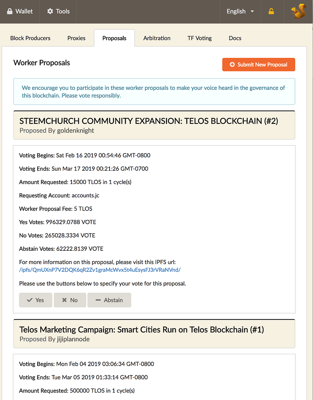Click the orange unlock icon
This screenshot has height=400, width=313.
[x=271, y=11]
